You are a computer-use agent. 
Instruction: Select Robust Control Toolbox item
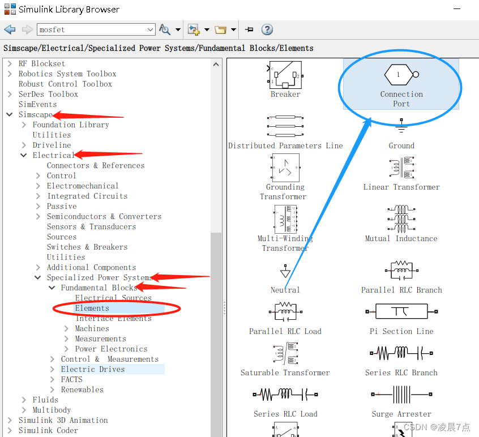click(x=65, y=84)
